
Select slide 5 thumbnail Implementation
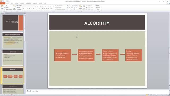13,90
